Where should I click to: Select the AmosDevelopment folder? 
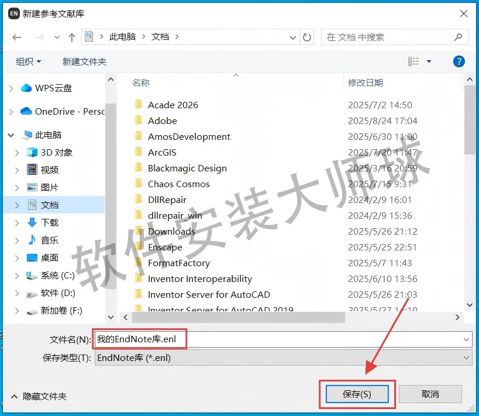(182, 137)
